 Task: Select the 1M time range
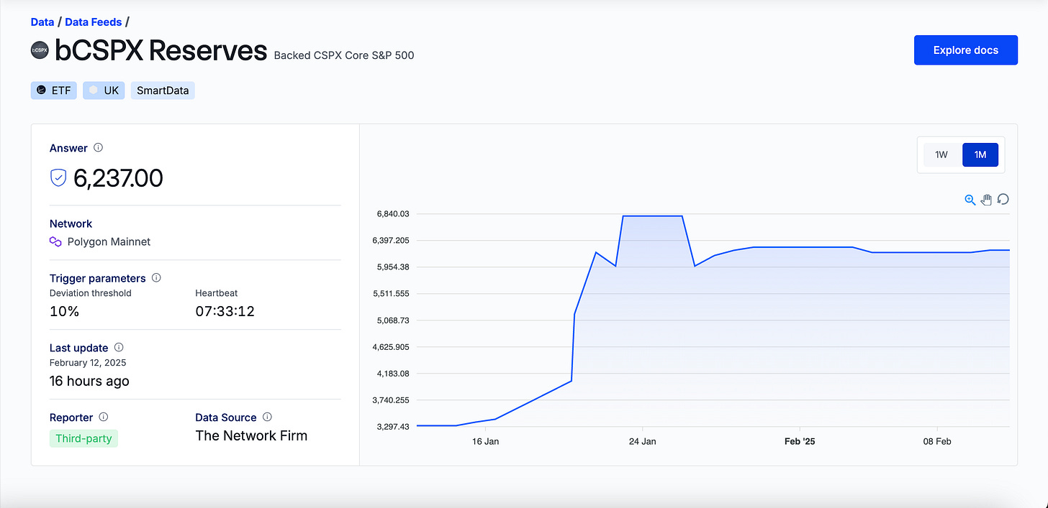point(980,154)
